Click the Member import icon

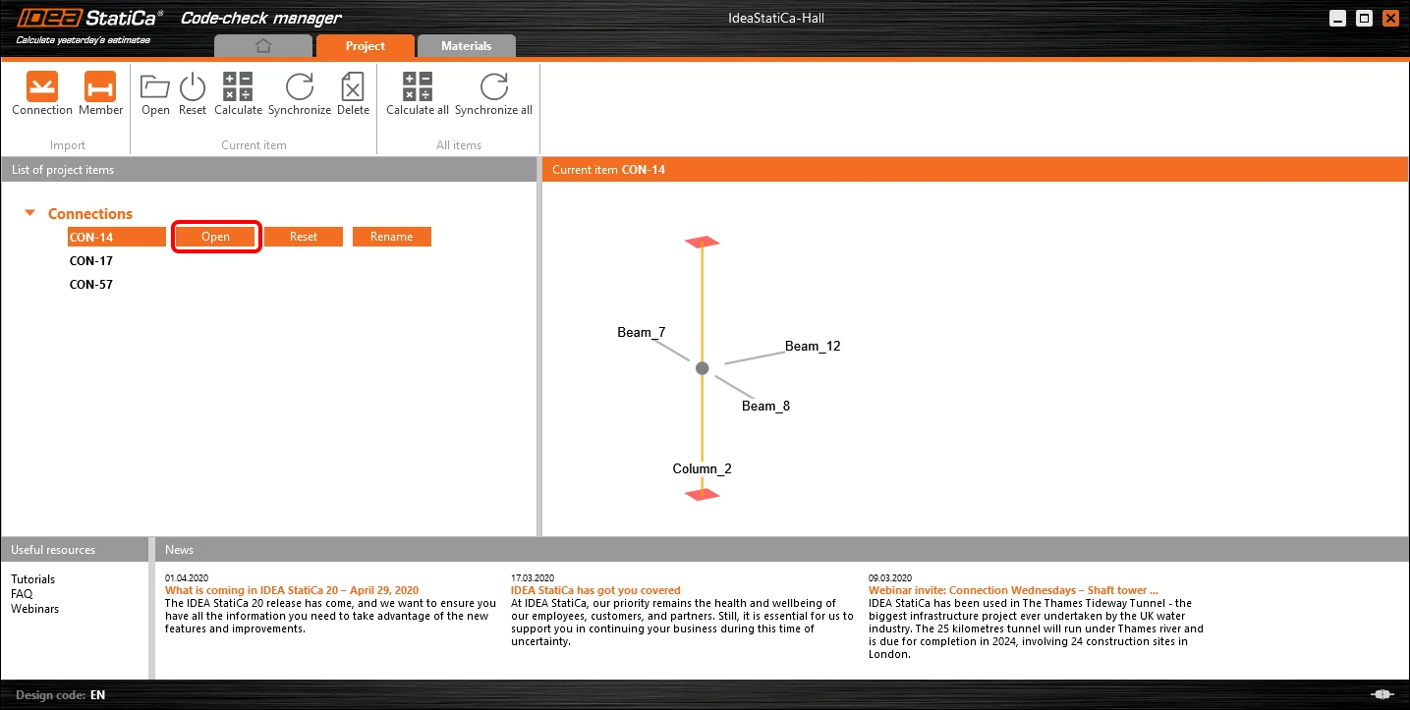pos(100,86)
